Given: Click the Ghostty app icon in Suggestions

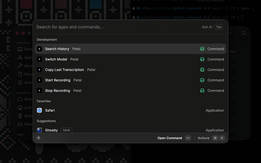Looking at the screenshot, I should (40, 130).
